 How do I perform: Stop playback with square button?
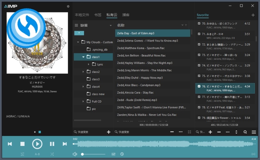click(x=22, y=144)
